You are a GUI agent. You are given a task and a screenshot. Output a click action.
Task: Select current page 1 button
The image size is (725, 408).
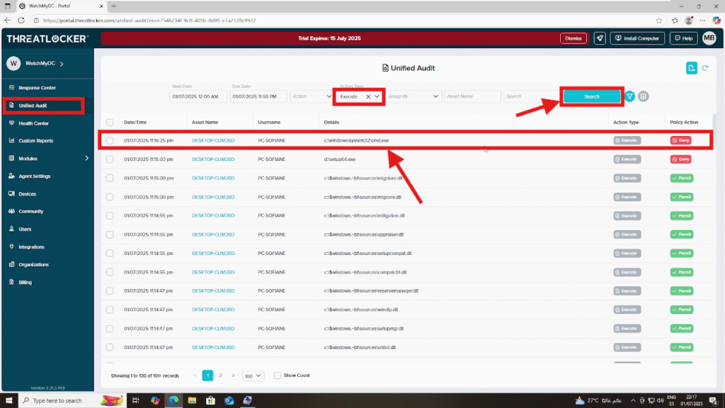click(207, 375)
